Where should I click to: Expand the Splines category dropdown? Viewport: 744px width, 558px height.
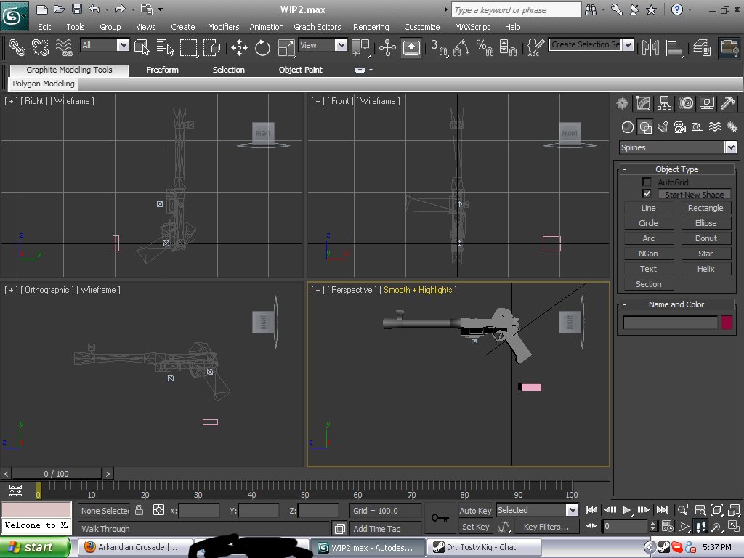coord(730,147)
